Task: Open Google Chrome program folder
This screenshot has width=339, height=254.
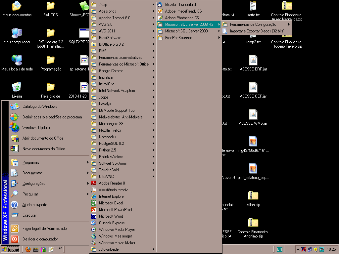Action: point(123,71)
